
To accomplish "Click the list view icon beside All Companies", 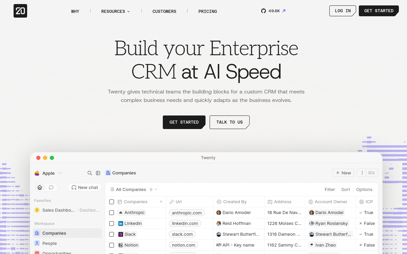I will tap(112, 190).
